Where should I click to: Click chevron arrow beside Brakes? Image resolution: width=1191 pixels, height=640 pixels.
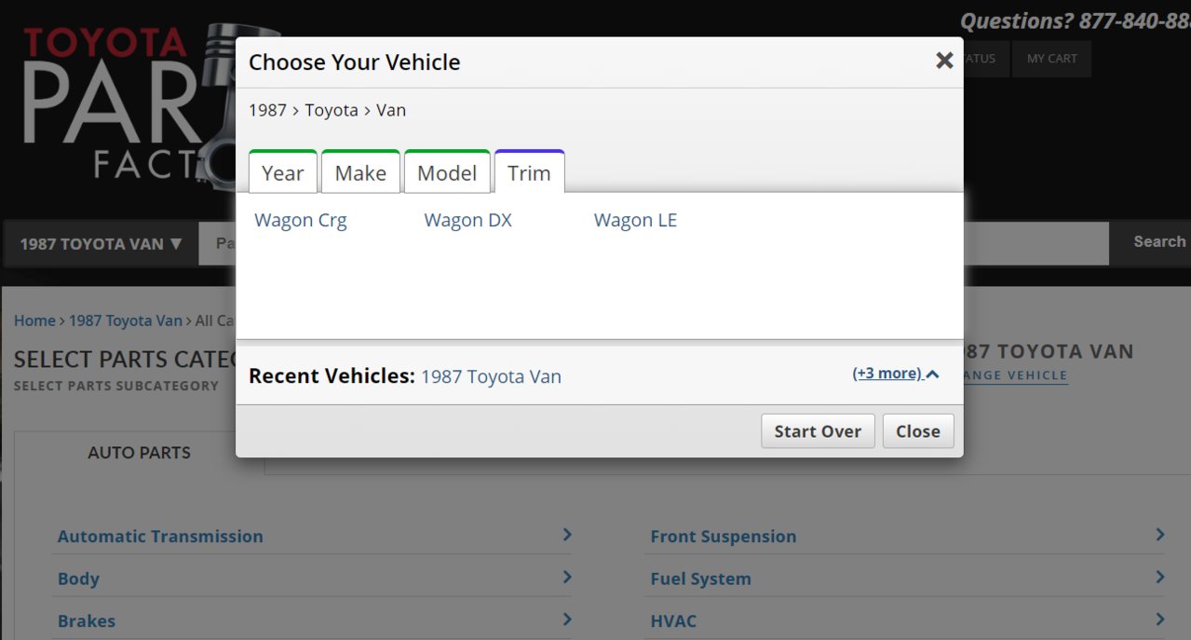567,620
